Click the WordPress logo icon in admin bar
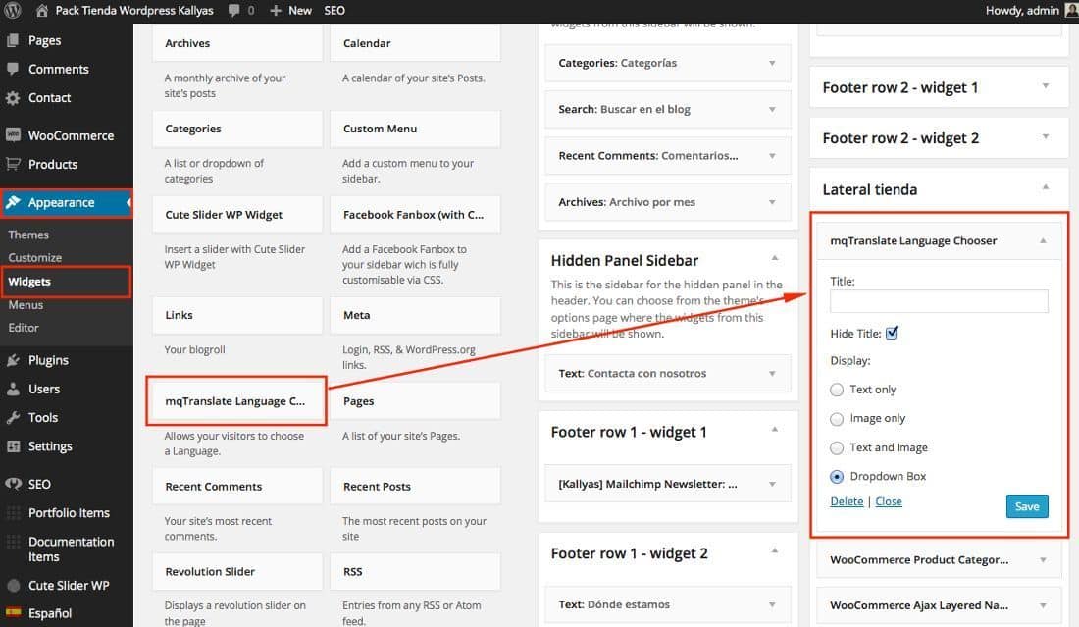Screen dimensions: 1079x627 point(13,11)
